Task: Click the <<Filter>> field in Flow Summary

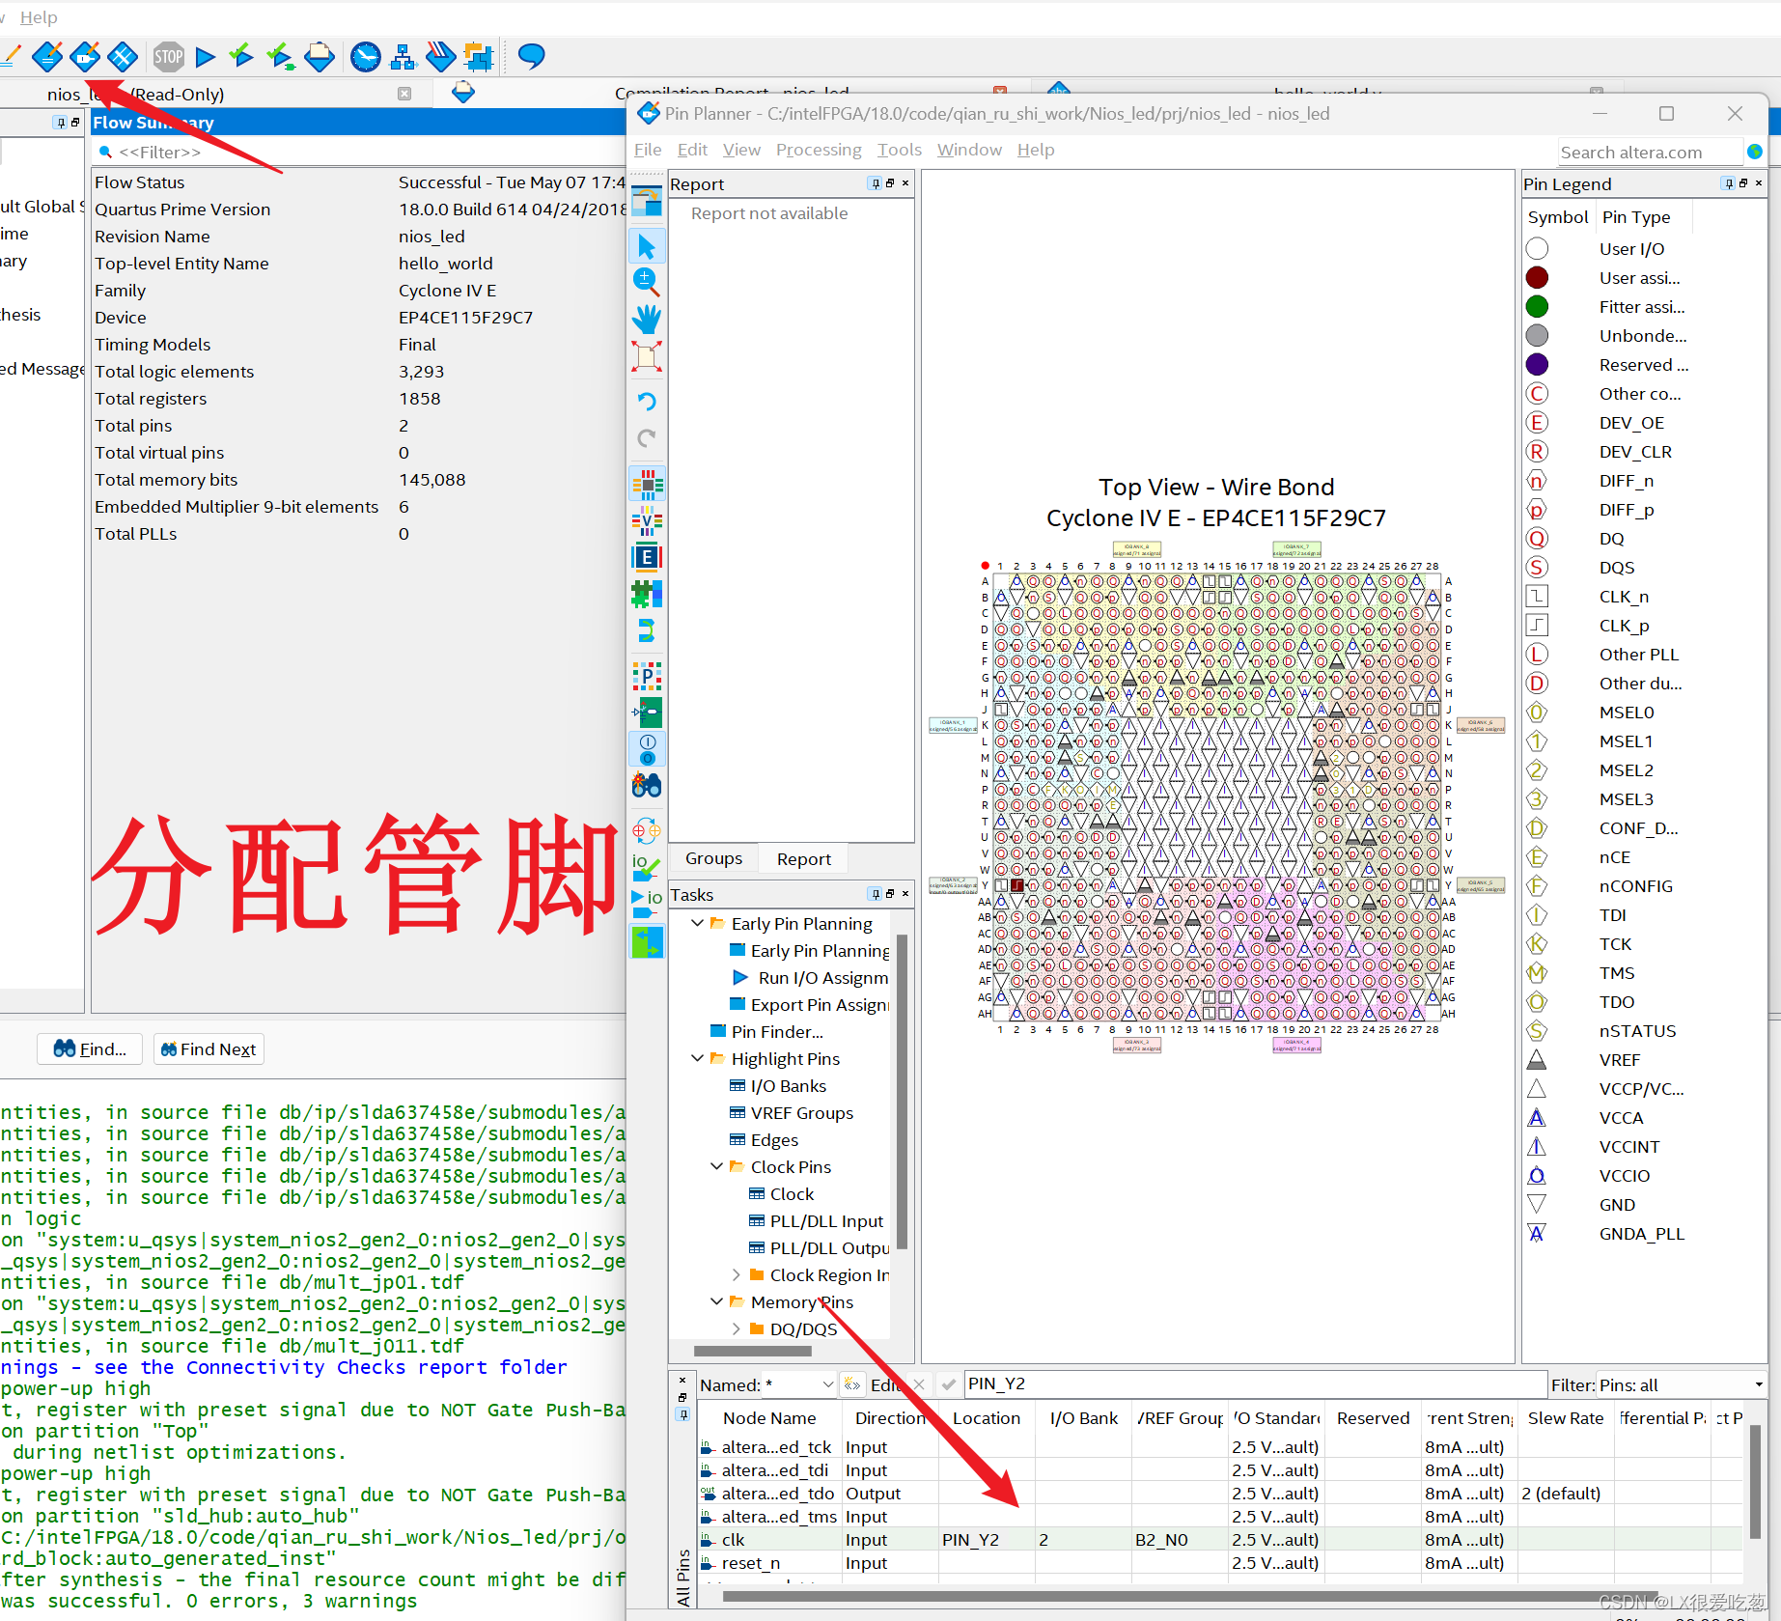Action: pyautogui.click(x=359, y=152)
